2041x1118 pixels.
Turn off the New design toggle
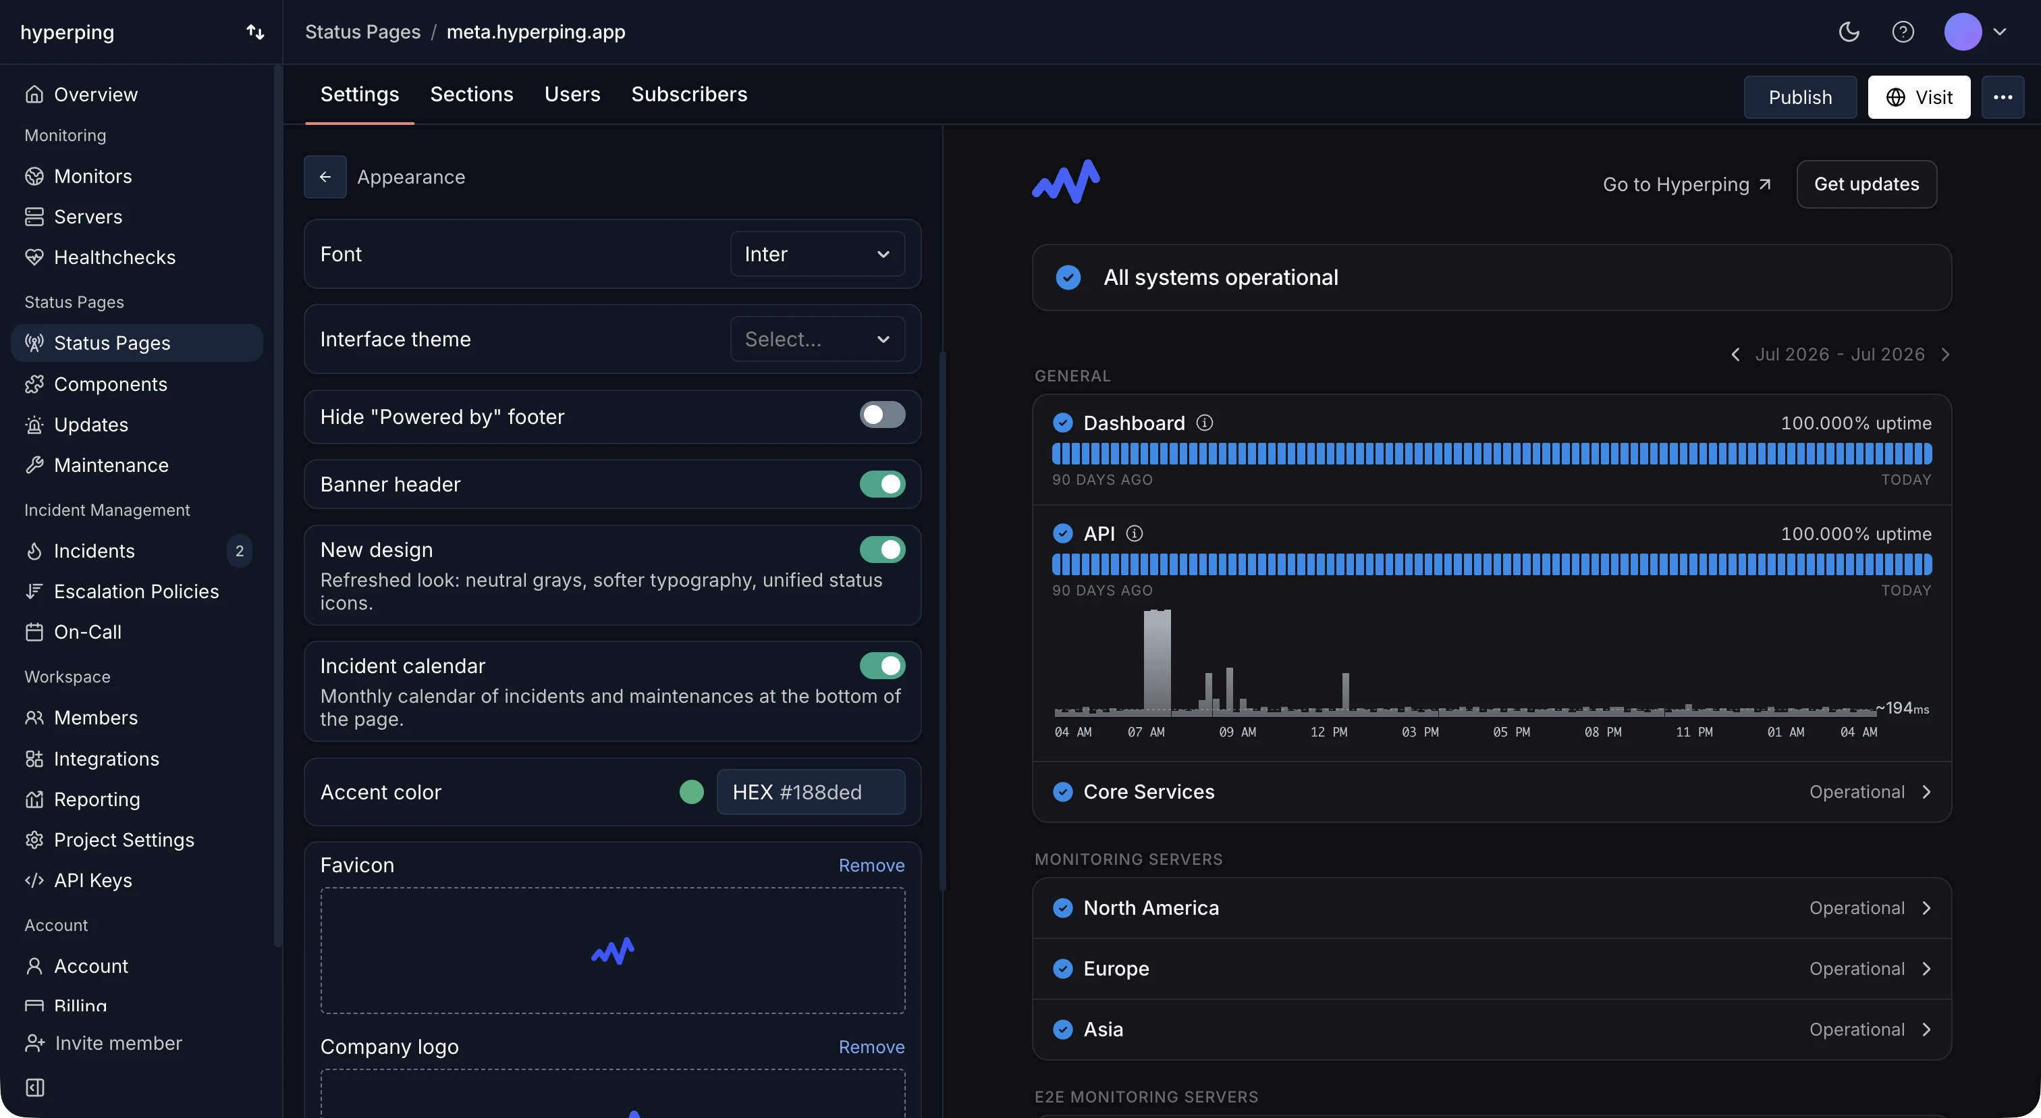[x=882, y=549]
